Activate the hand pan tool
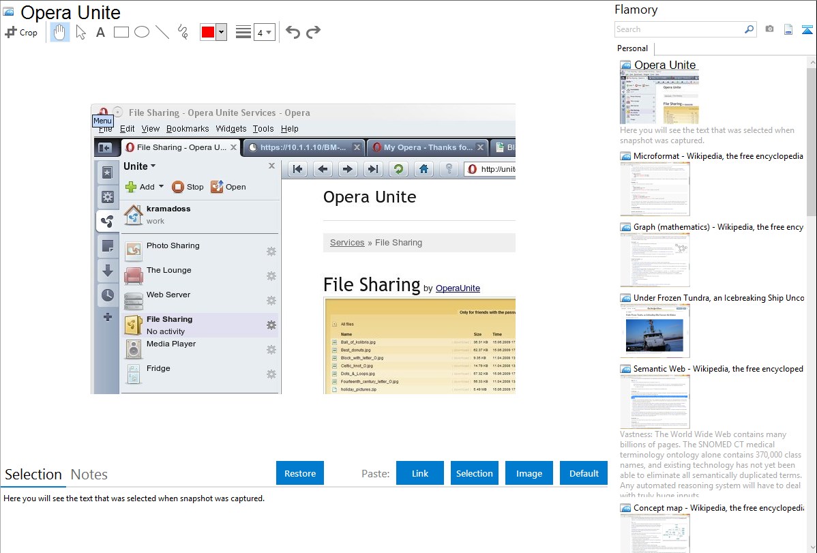817x553 pixels. click(60, 32)
